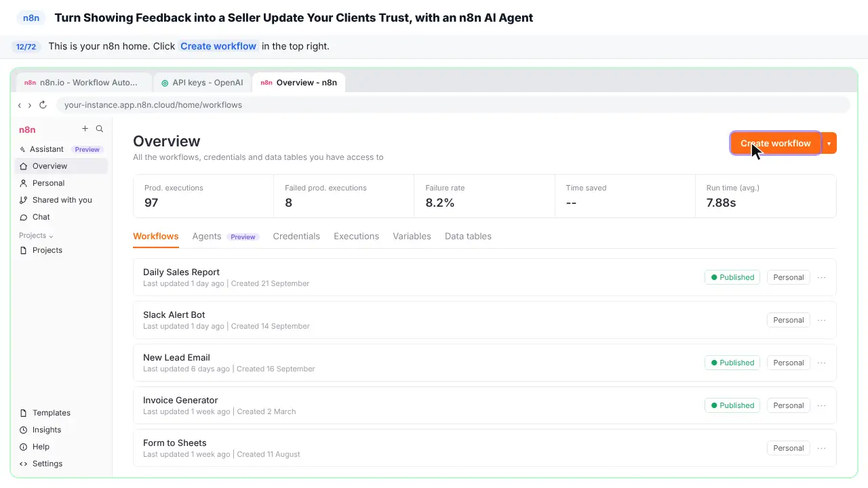This screenshot has width=868, height=488.
Task: Switch to the API keys - OpenAI browser tab
Action: (202, 83)
